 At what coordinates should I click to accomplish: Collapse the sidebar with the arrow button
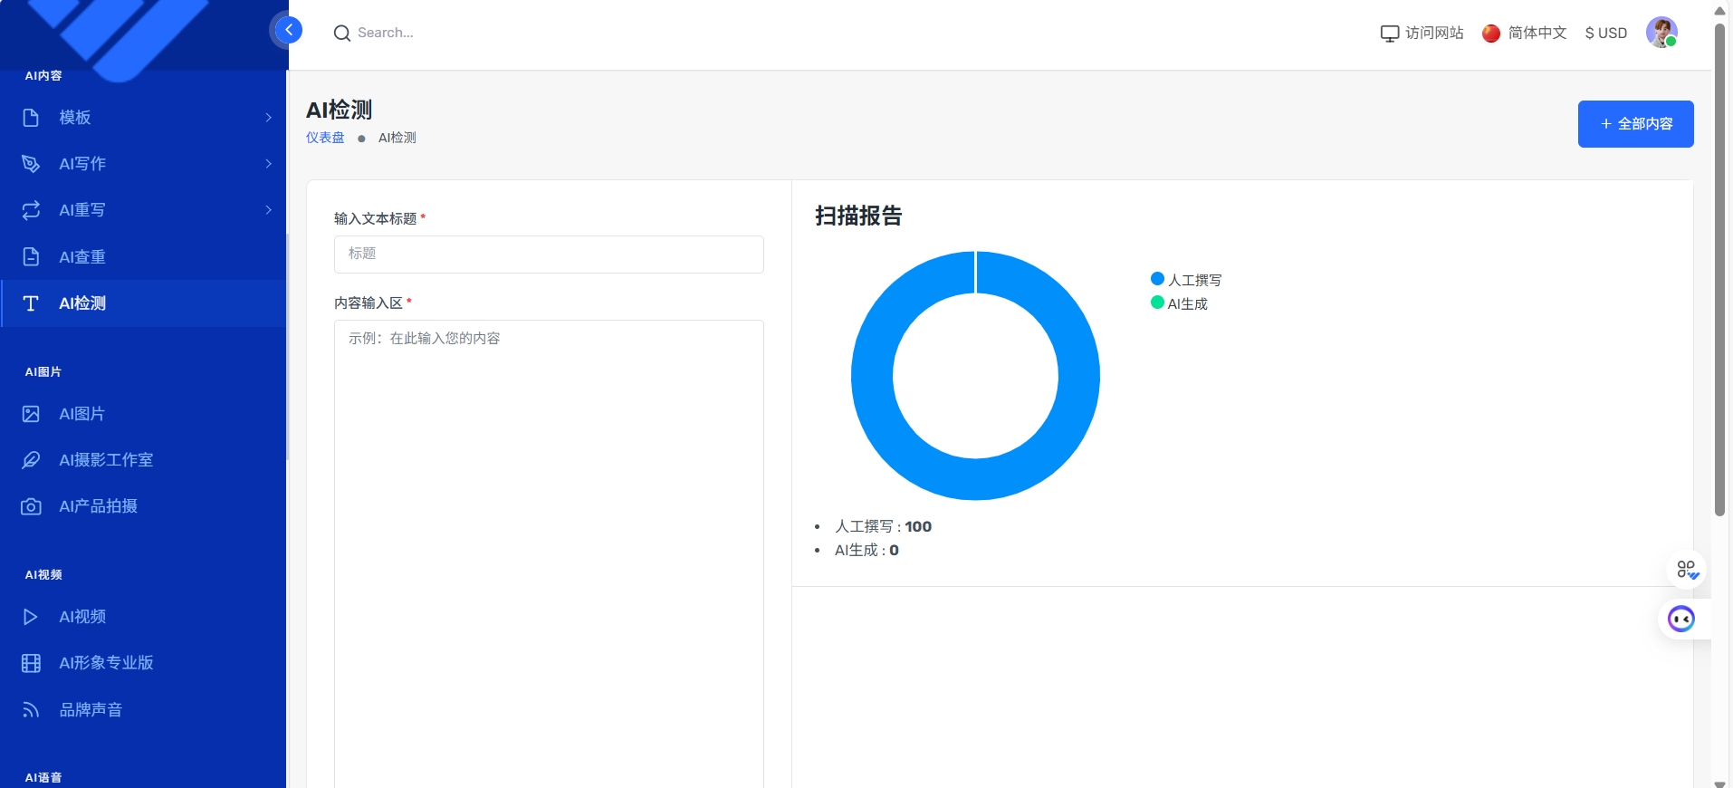[288, 31]
